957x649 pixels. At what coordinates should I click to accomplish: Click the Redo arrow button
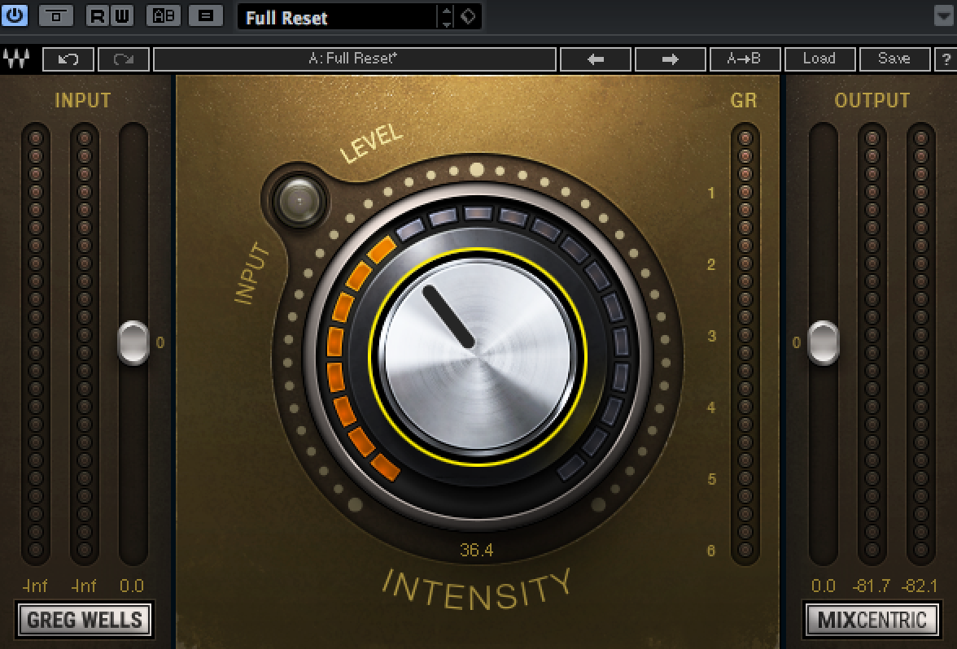coord(124,59)
